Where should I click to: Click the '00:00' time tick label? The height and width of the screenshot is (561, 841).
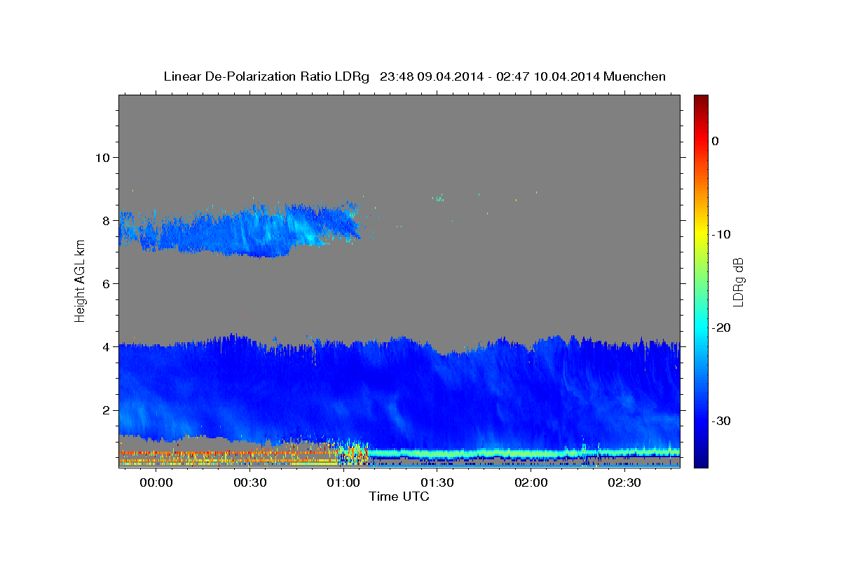coord(156,483)
